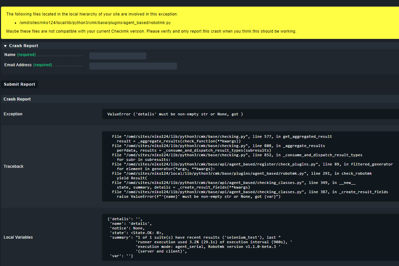Click the (required) label beside Email Address

tap(43, 65)
